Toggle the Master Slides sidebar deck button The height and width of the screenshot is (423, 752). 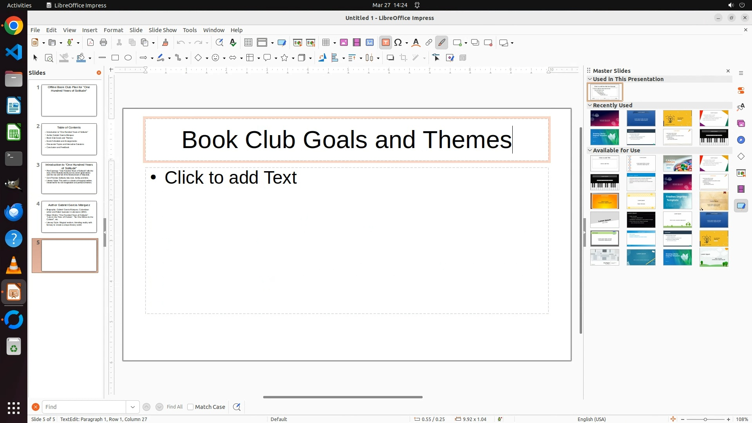(x=741, y=206)
